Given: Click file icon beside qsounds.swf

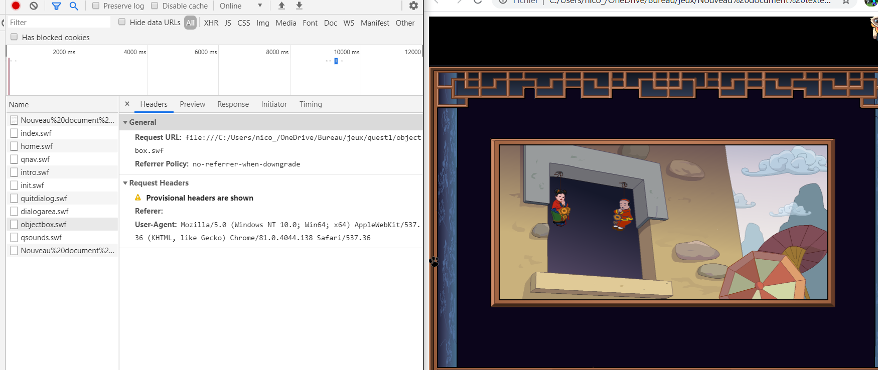Looking at the screenshot, I should [14, 237].
